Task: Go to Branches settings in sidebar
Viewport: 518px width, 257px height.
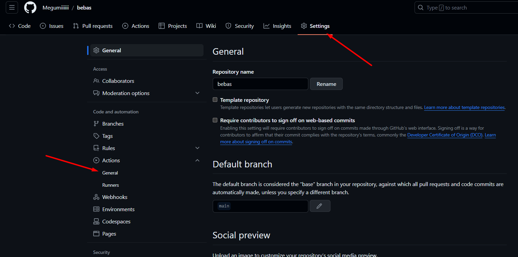Action: tap(113, 124)
